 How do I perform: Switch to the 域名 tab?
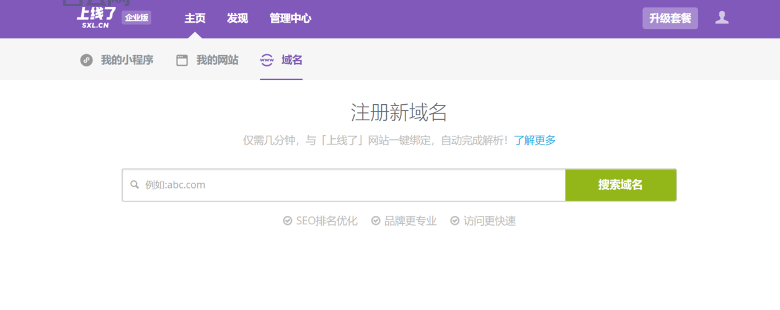(x=292, y=60)
